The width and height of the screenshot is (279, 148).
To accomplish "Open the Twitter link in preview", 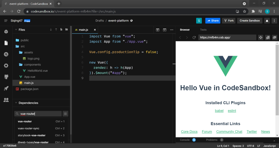I will click(251, 132).
